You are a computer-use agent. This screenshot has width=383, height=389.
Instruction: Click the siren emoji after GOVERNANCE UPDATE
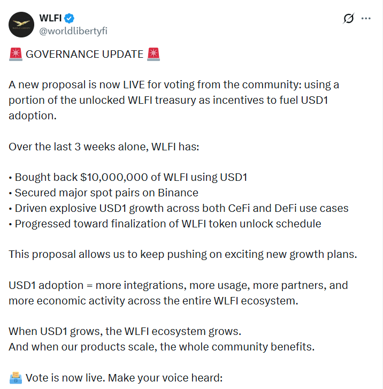pyautogui.click(x=154, y=54)
